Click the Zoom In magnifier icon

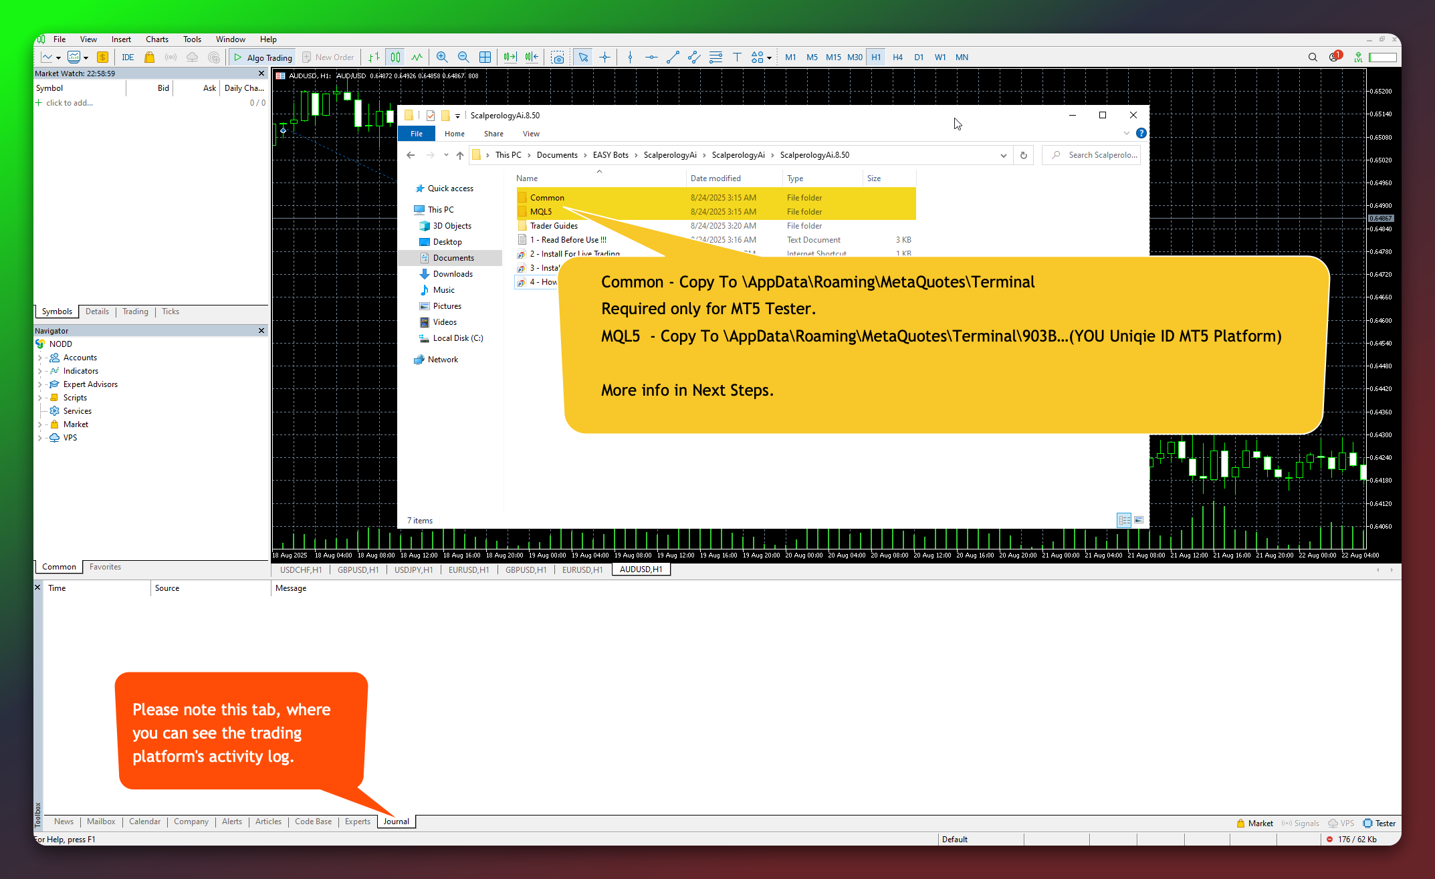click(441, 57)
